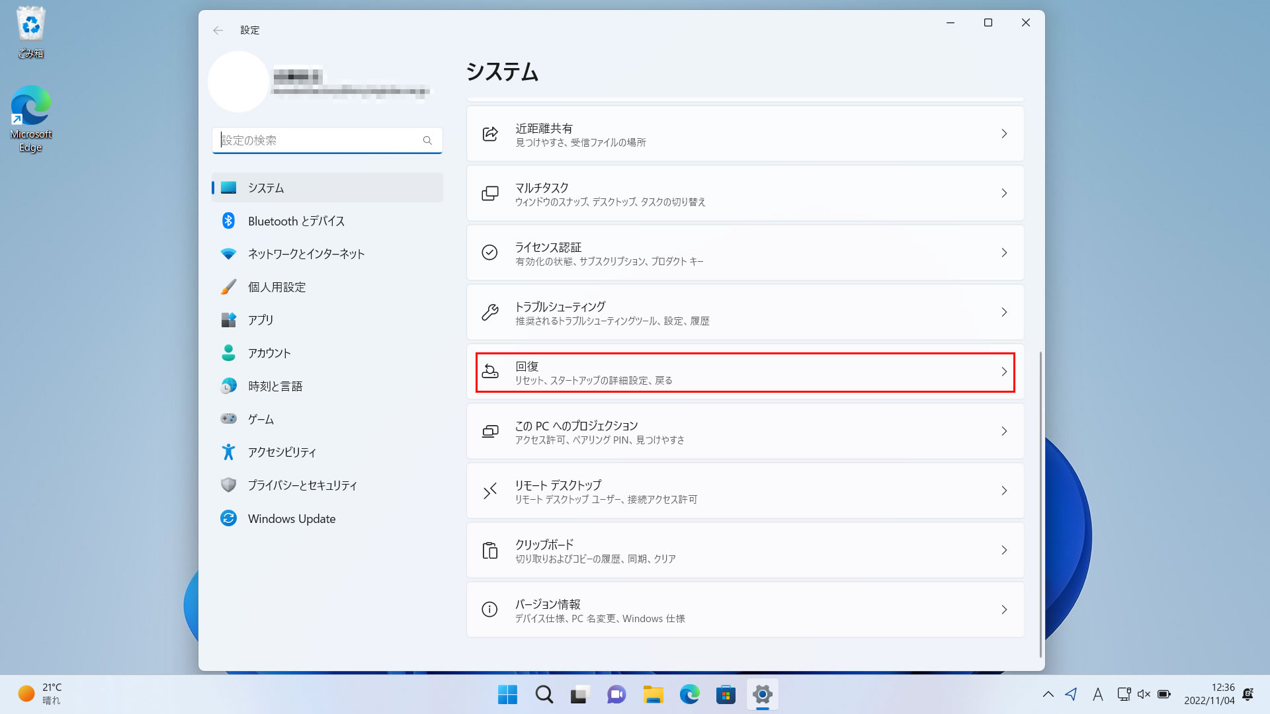Screen dimensions: 1270x714
Task: Click the network Wi-Fi icon in sidebar
Action: 228,254
